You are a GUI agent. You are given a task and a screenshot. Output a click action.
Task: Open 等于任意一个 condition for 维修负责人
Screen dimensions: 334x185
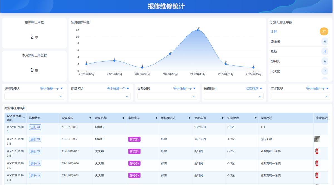click(51, 89)
